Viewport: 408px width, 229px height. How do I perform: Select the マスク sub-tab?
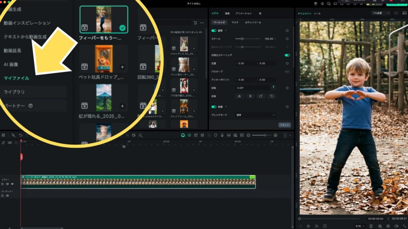pos(235,22)
